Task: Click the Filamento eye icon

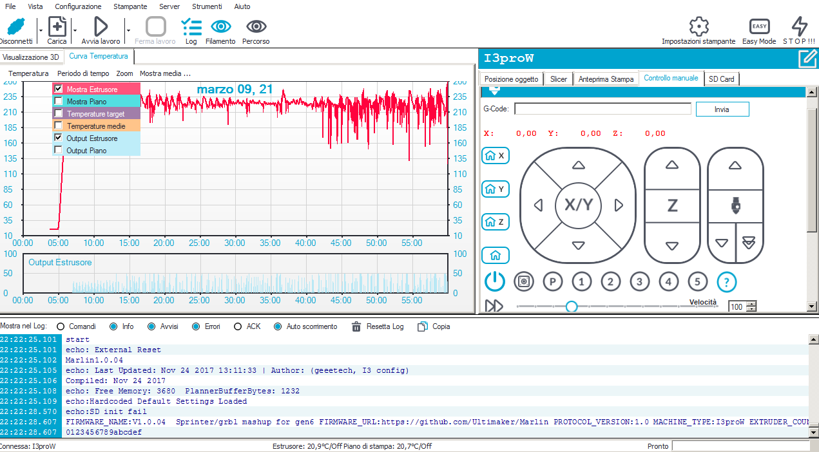Action: click(220, 27)
